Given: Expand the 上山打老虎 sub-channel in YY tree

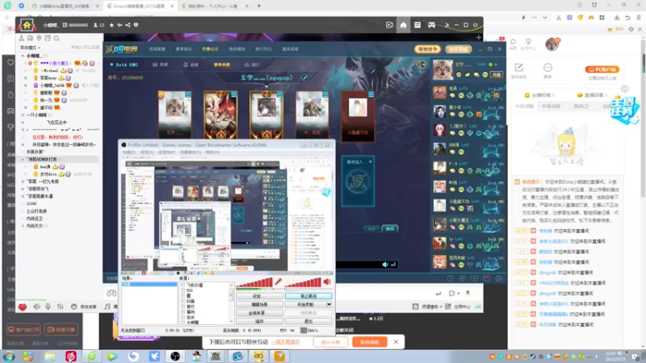Looking at the screenshot, I should click(23, 211).
